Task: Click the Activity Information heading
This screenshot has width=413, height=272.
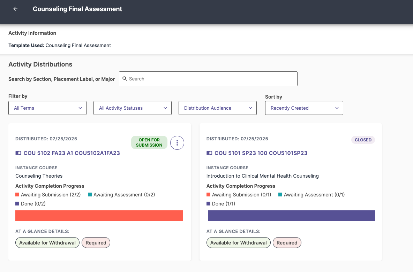Action: tap(32, 33)
